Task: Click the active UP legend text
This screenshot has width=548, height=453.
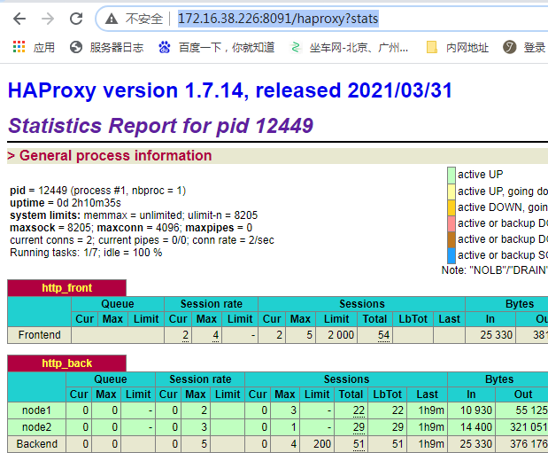Action: [480, 175]
